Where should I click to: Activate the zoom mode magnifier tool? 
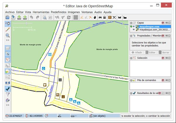point(8,35)
